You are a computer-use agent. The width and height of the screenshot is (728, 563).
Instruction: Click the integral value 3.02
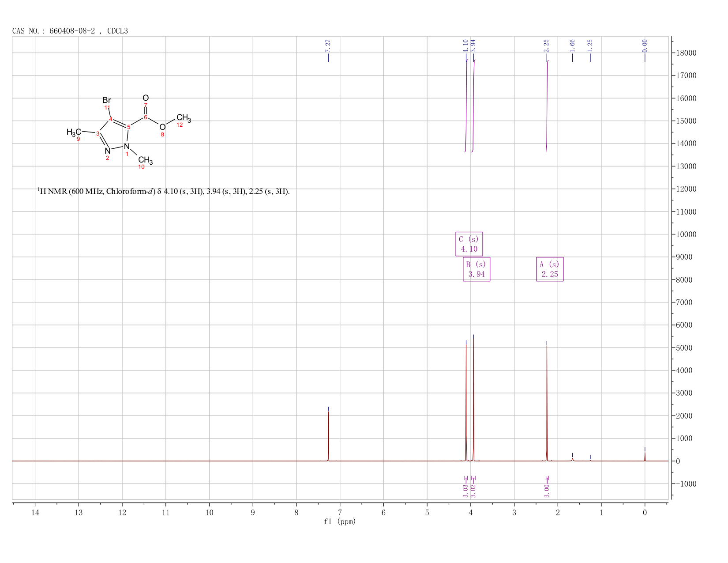tap(473, 491)
